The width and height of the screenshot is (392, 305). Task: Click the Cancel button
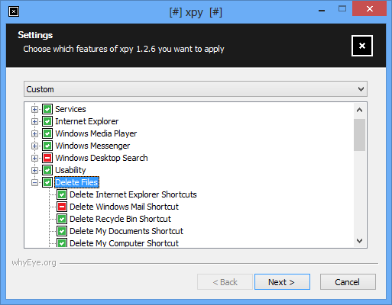(x=348, y=282)
